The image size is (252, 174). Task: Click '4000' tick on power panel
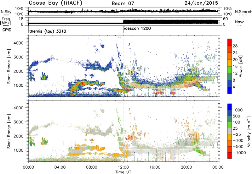coord(19,43)
